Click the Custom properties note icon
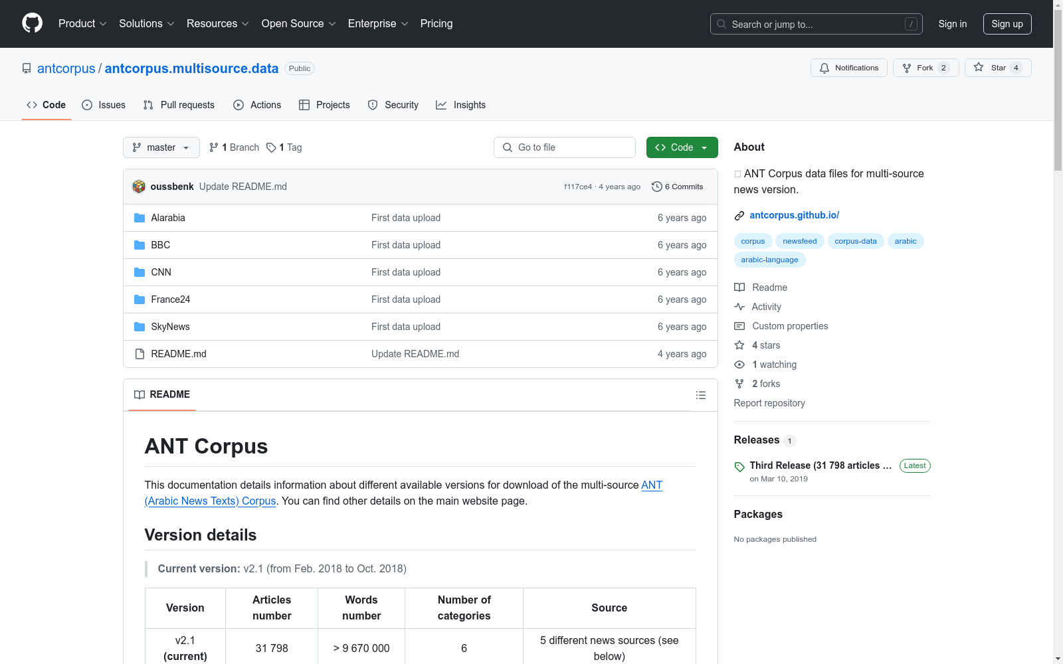Screen dimensions: 1063x664 coord(739,326)
